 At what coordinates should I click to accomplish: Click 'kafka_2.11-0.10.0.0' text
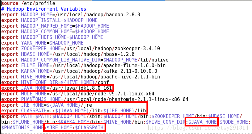tap(130, 71)
